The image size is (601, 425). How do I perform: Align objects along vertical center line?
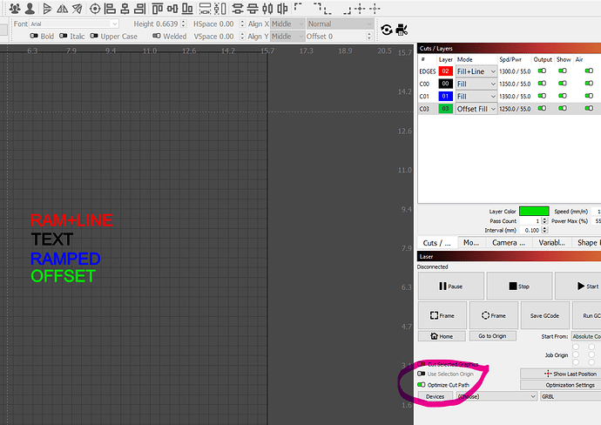pos(125,9)
